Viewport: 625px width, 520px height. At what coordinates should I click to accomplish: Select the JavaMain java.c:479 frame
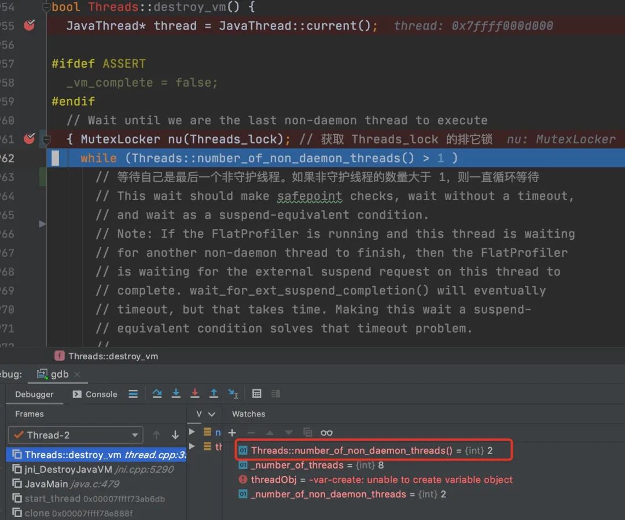96,484
